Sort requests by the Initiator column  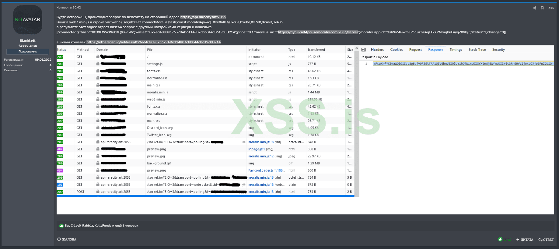point(254,50)
